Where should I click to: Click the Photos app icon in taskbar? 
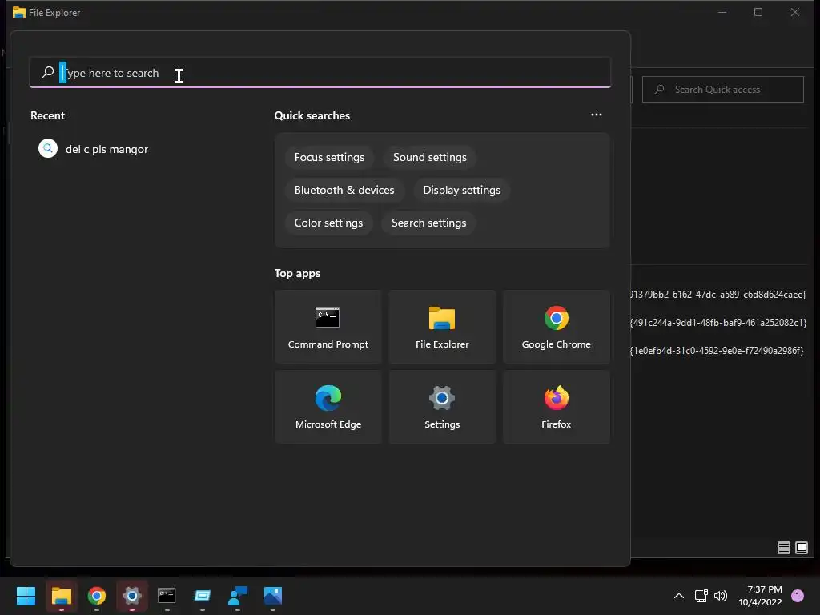coord(273,596)
